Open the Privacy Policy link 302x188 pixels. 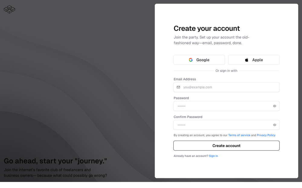266,135
